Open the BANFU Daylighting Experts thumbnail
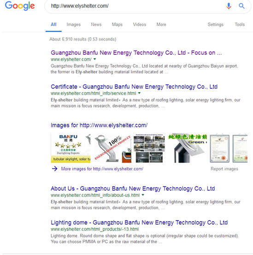This screenshot has width=253, height=255. 71,148
